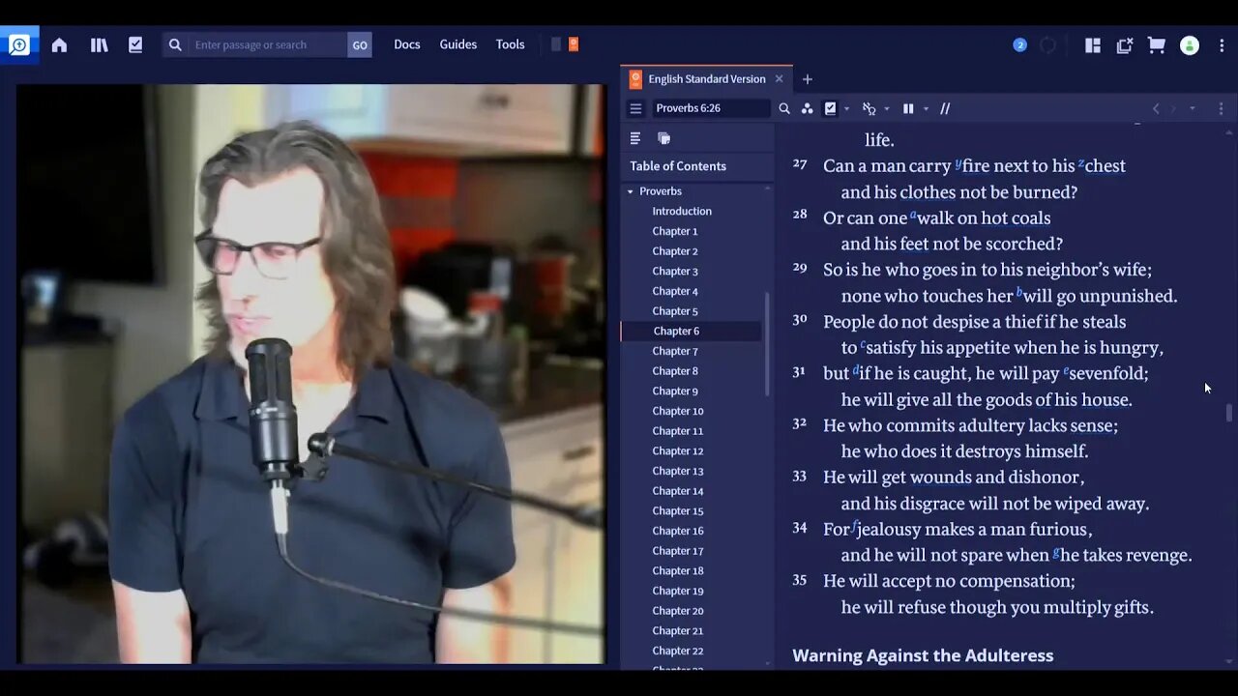Open the reading plan dropdown arrow
Image resolution: width=1238 pixels, height=696 pixels.
coord(846,109)
